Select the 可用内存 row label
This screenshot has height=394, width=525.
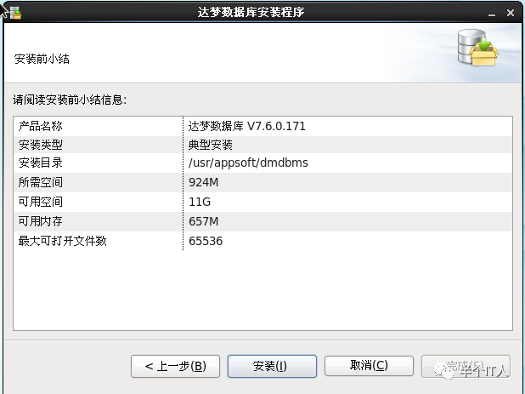click(x=40, y=221)
